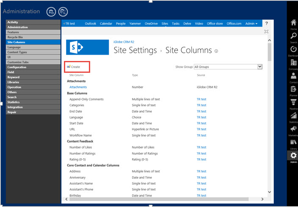Open the Show Group dropdown

[x=228, y=67]
